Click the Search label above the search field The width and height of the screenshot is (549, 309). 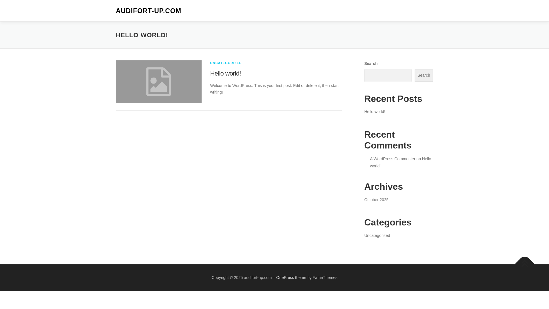tap(371, 64)
